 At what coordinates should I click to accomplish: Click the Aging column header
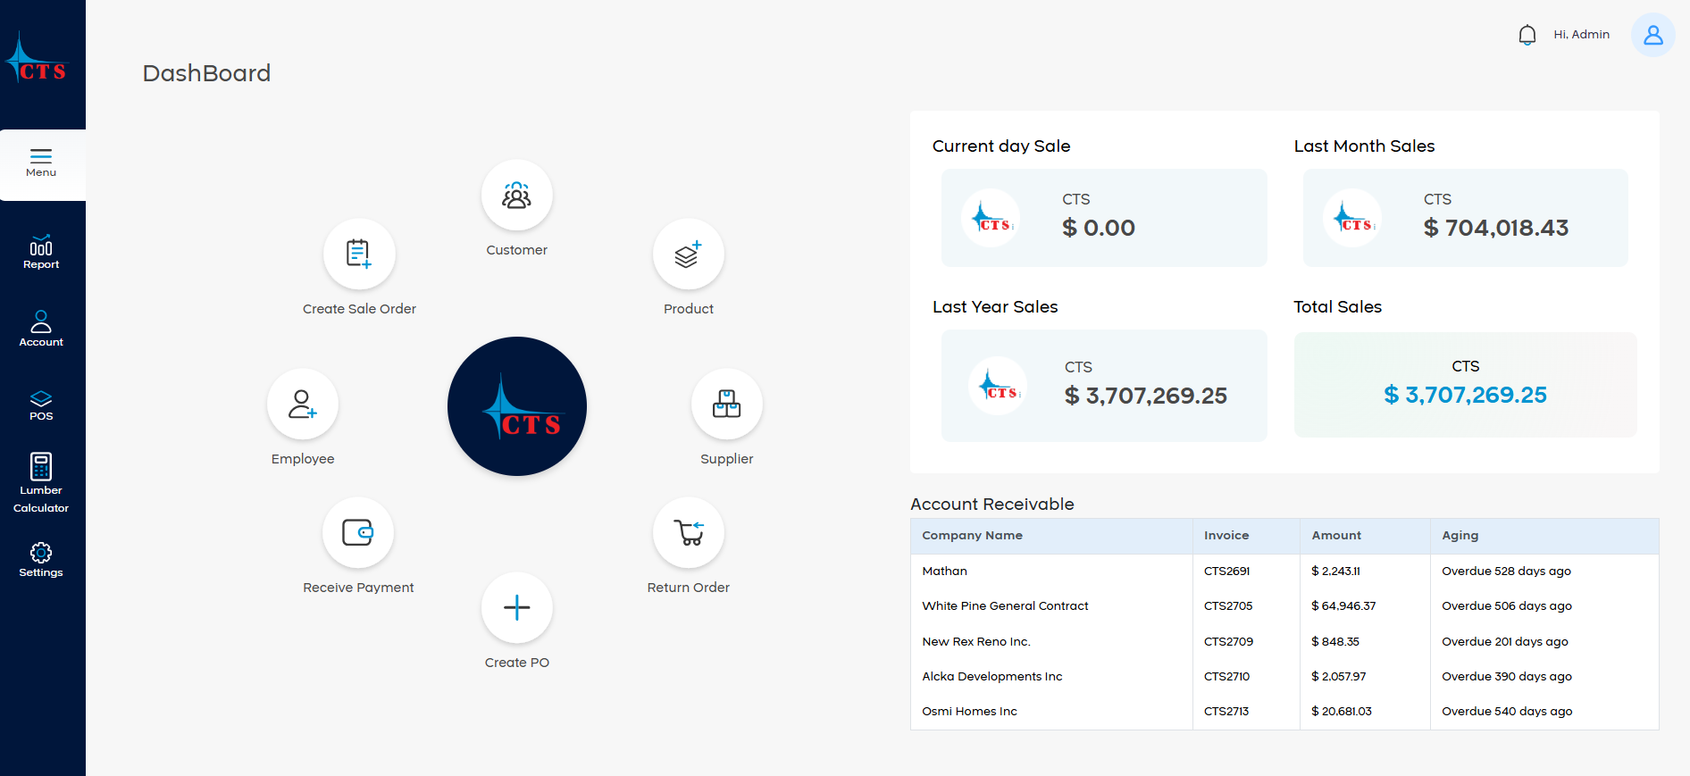(1460, 536)
